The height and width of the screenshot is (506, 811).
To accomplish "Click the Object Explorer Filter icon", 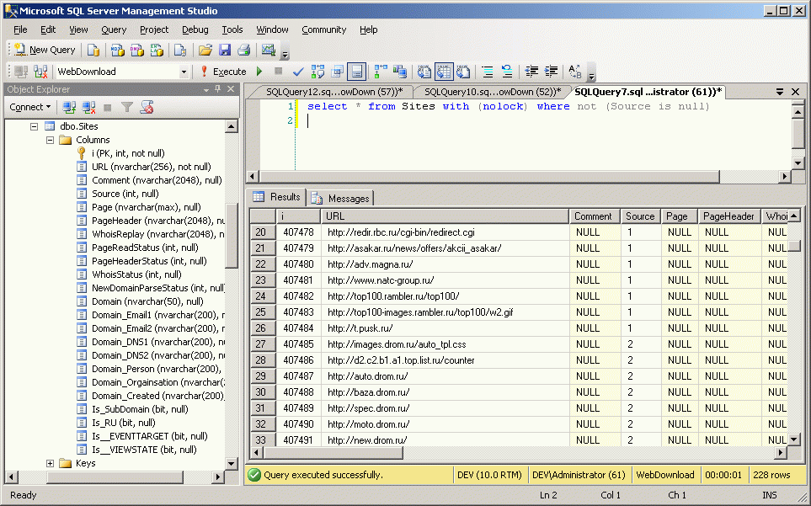I will [127, 107].
